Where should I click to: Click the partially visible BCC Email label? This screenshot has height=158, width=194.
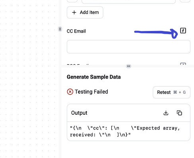[78, 64]
